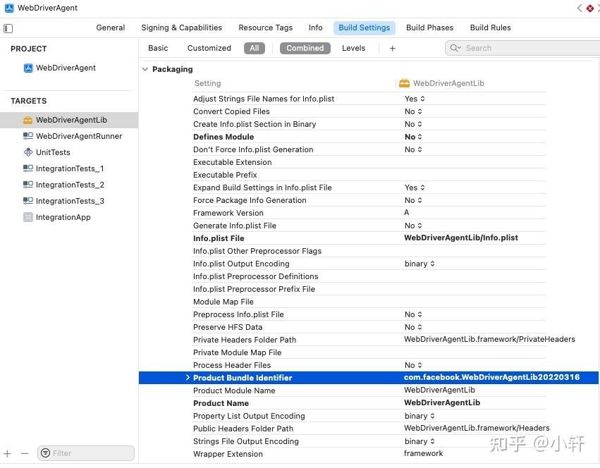Expand the Product Bundle Identifier disclosure triangle
The width and height of the screenshot is (600, 468).
point(187,378)
